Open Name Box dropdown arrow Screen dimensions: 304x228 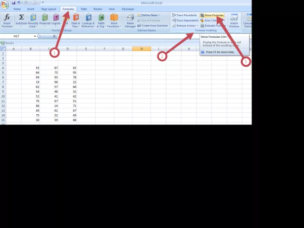[35, 36]
